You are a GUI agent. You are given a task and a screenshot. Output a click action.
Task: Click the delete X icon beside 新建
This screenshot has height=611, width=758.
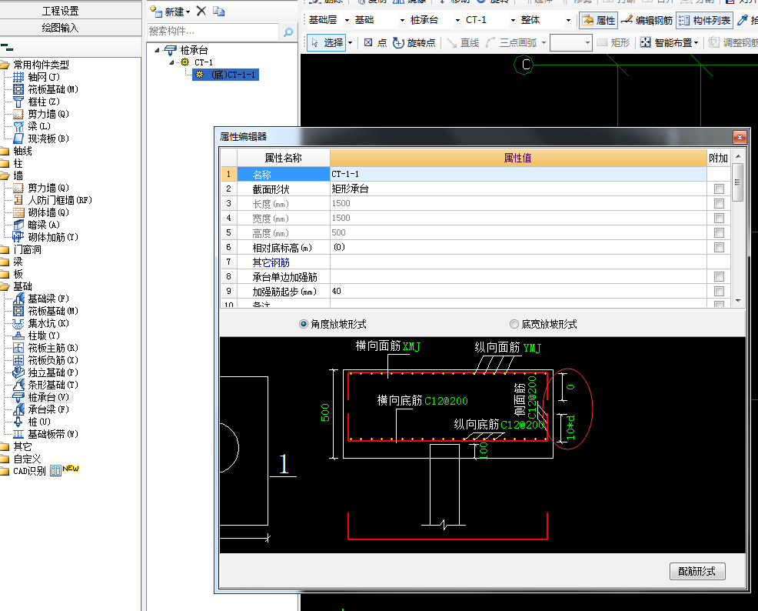click(x=201, y=11)
